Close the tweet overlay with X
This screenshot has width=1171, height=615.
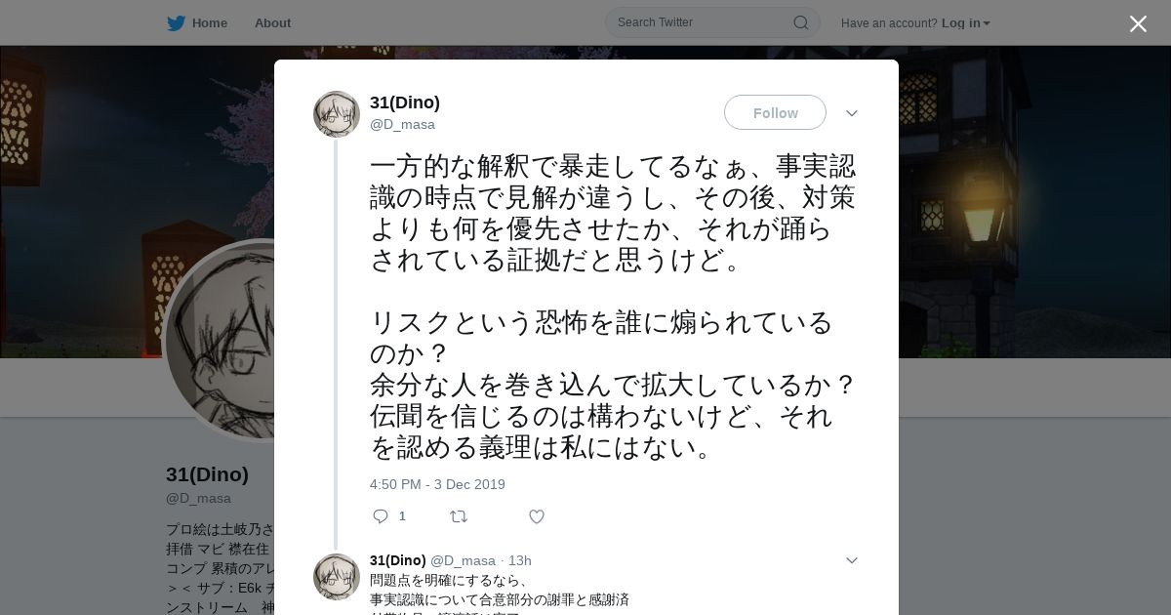[1138, 23]
